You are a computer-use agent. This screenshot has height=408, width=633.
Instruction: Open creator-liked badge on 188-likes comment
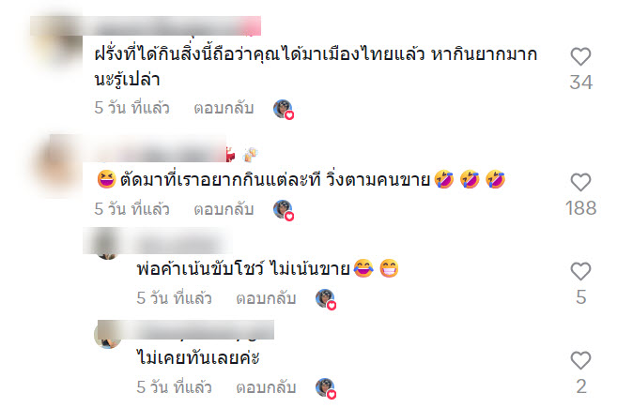click(284, 210)
